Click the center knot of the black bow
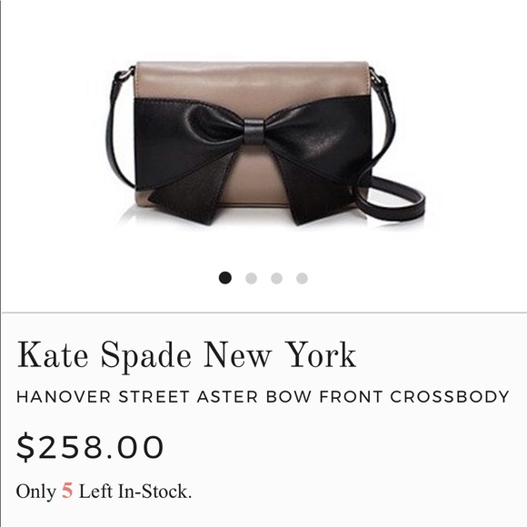527x527 pixels. click(x=254, y=131)
